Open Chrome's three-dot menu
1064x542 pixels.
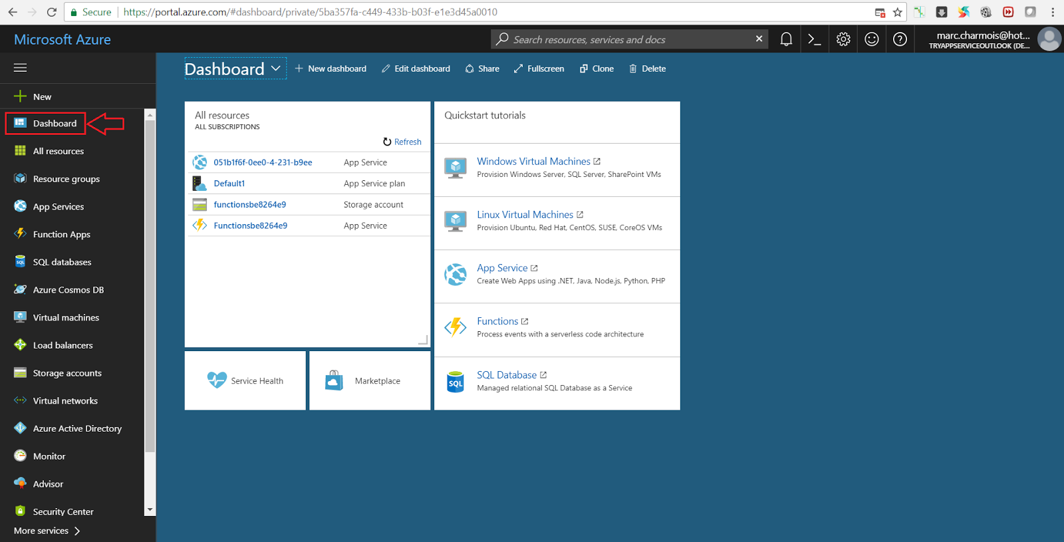1053,12
